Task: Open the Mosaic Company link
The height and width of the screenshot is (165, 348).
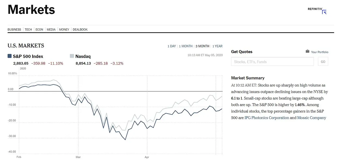Action: [x=312, y=118]
